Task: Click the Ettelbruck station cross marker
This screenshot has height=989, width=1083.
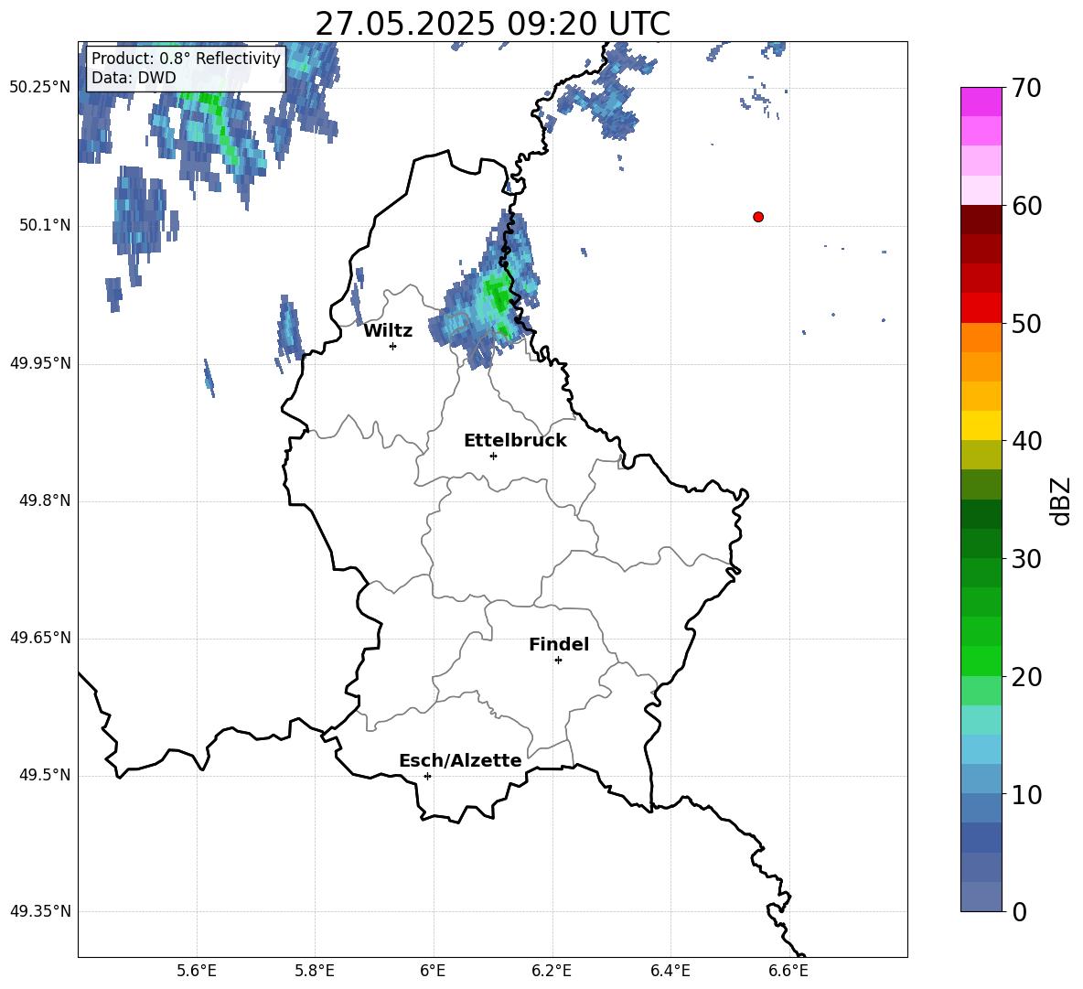Action: point(493,456)
